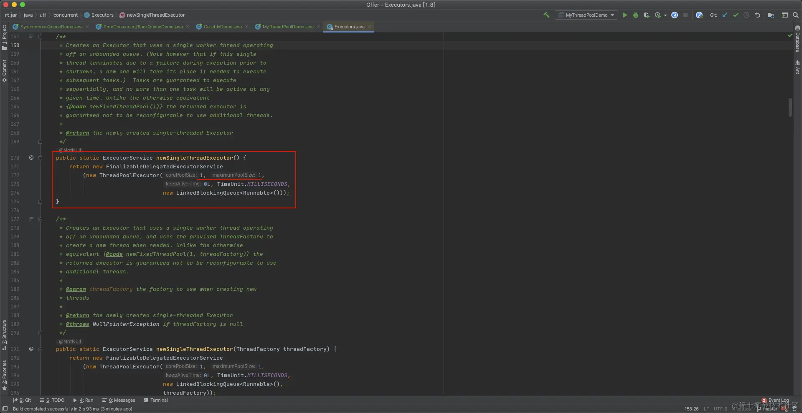The height and width of the screenshot is (413, 802).
Task: Close the Executors.java tab
Action: [x=369, y=27]
